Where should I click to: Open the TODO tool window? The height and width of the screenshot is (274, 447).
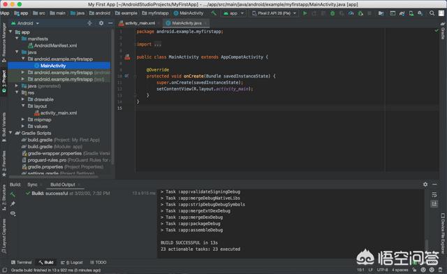(98, 262)
